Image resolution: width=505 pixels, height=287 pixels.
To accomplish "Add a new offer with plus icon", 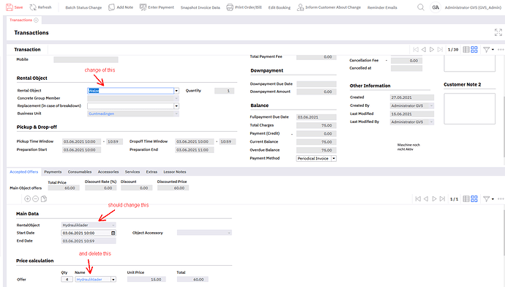I will pos(27,198).
